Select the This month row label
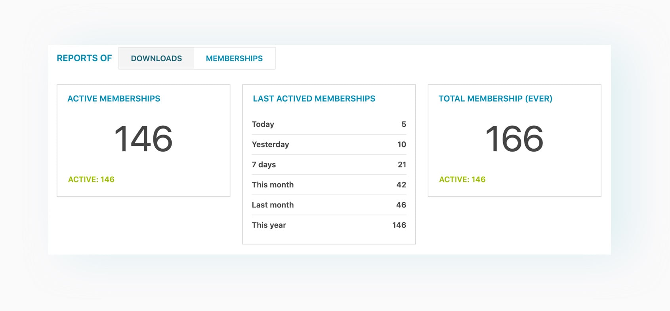The width and height of the screenshot is (670, 311). [x=273, y=185]
